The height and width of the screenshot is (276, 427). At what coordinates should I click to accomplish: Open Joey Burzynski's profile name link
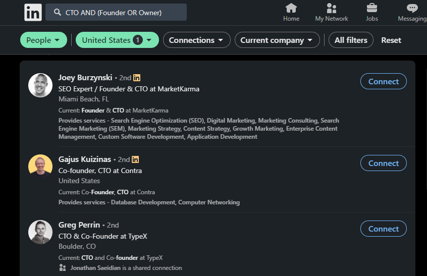[x=85, y=78]
